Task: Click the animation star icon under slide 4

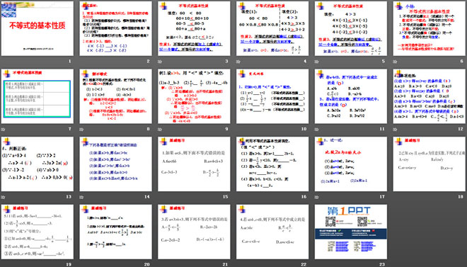Action: [239, 62]
